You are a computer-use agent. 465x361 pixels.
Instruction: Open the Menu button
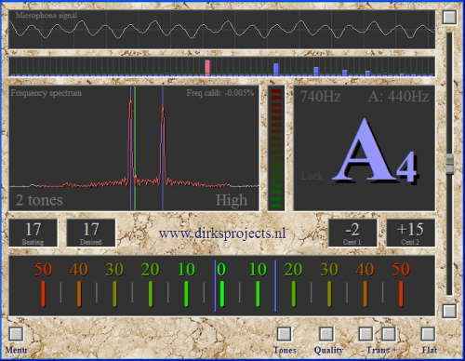(16, 334)
